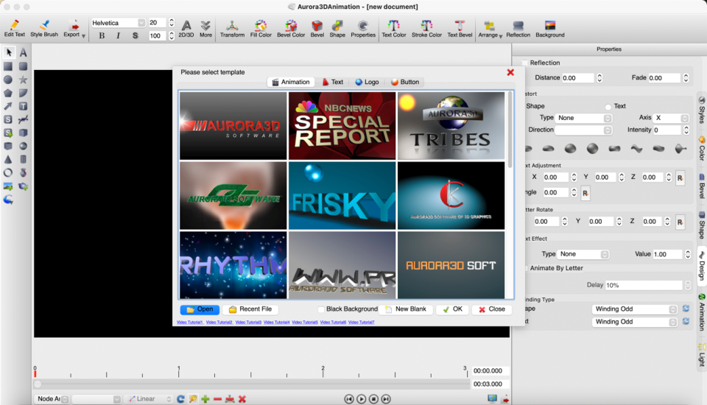
Task: Switch to the Text template tab
Action: (x=333, y=82)
